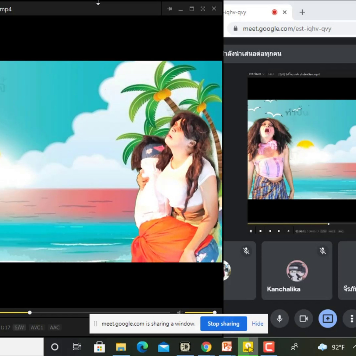Open Microsoft Store from the taskbar
Image resolution: width=356 pixels, height=356 pixels.
tap(99, 347)
